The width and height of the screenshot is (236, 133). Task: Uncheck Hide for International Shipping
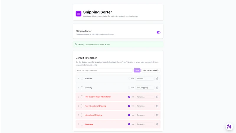[129, 115]
